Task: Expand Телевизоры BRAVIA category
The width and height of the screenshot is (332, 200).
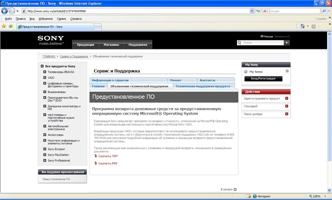Action: click(45, 72)
